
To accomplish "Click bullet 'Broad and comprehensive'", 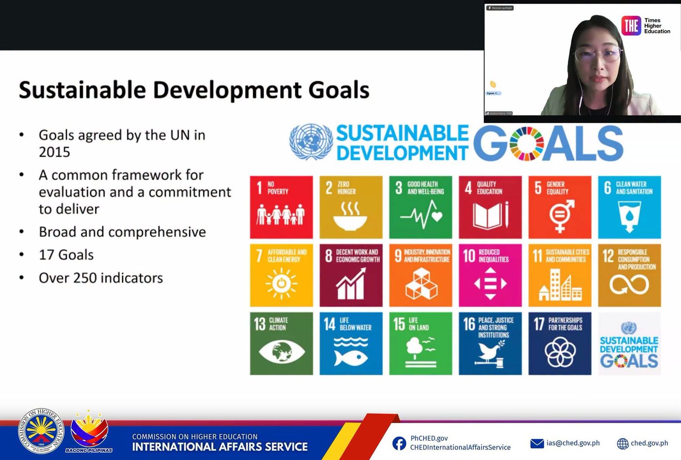I will 122,232.
